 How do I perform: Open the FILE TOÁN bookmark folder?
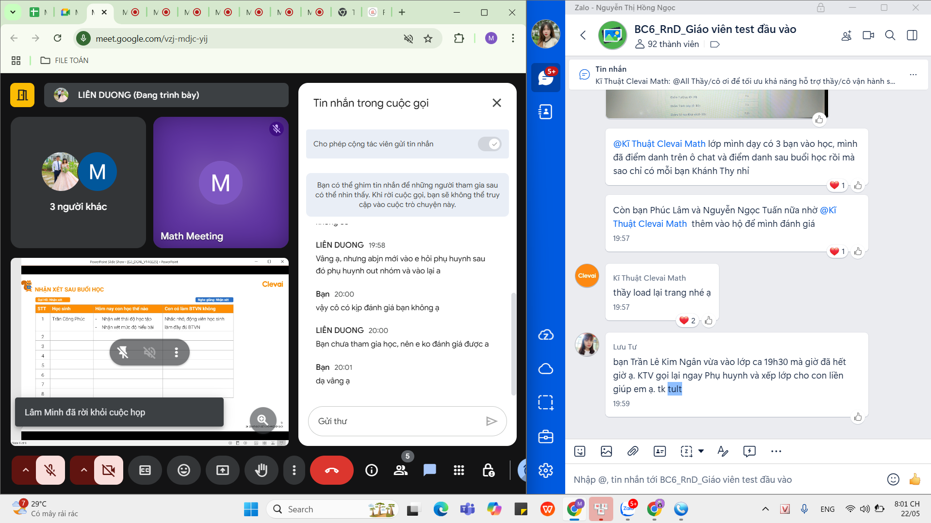65,60
